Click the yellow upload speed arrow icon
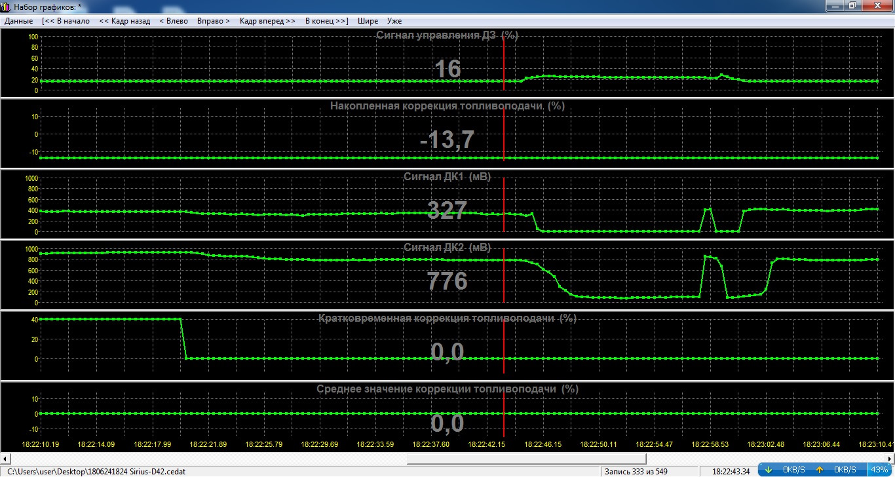The height and width of the screenshot is (477, 895). (819, 470)
